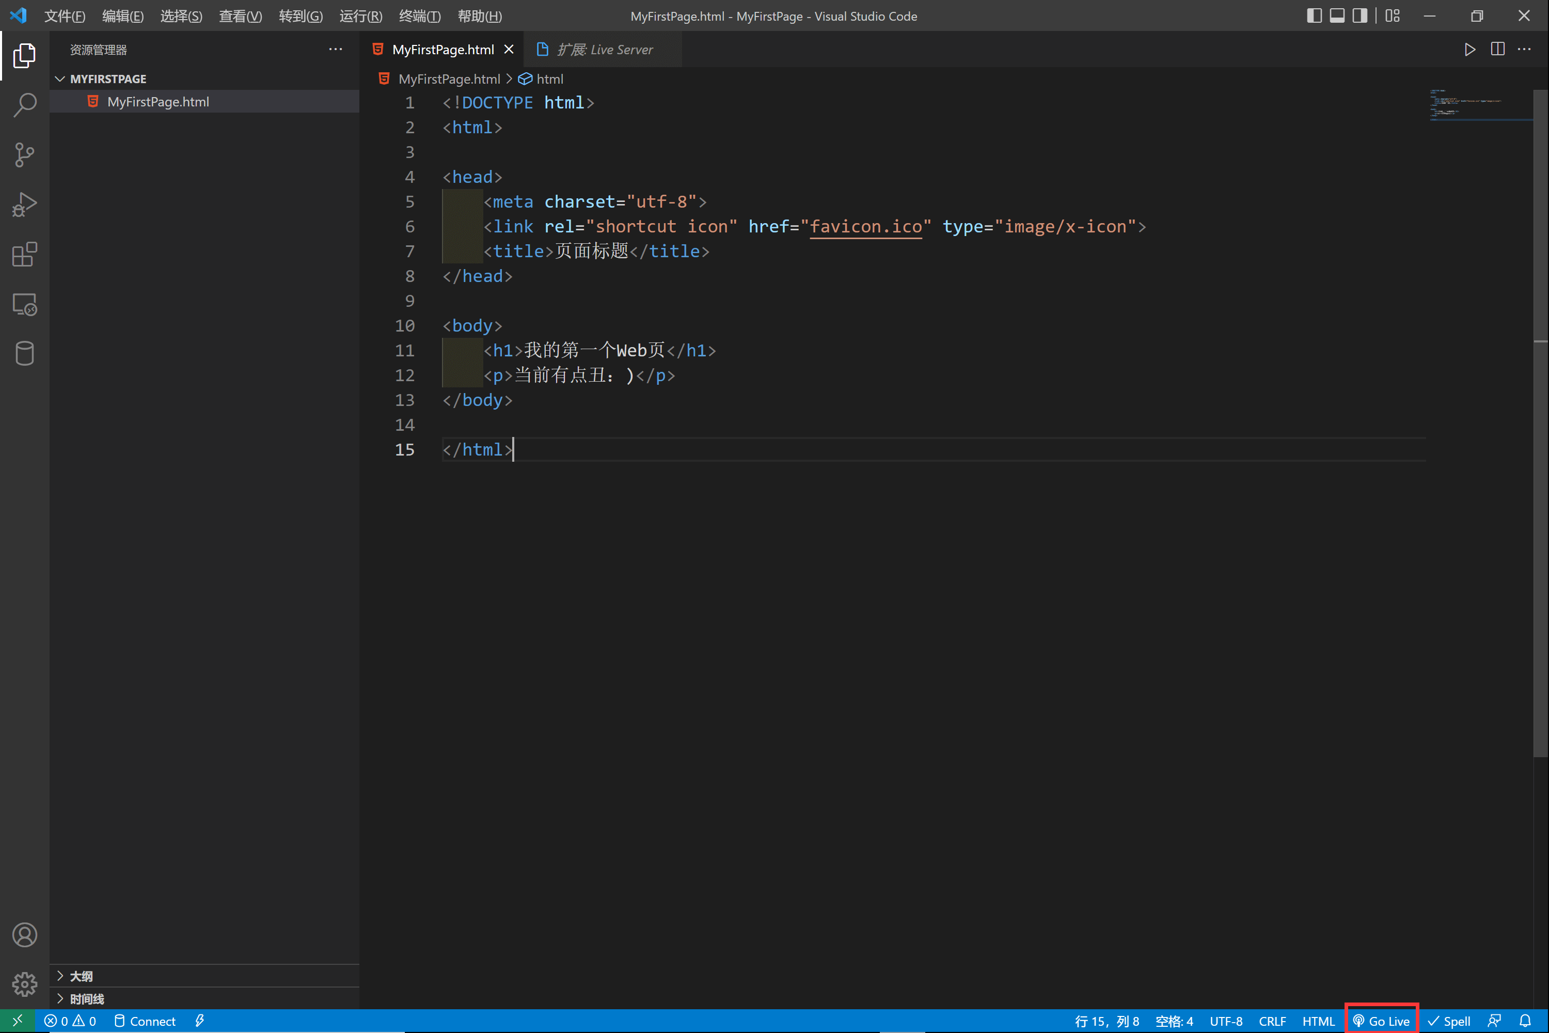The image size is (1549, 1033).
Task: Switch to the 扩展: Live Server tab
Action: [604, 50]
